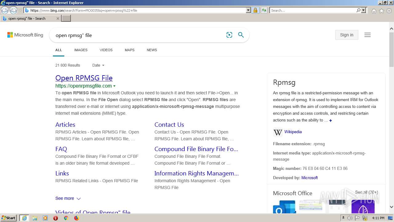
Task: Click the page vertical scrollbar thumb
Action: click(x=392, y=49)
